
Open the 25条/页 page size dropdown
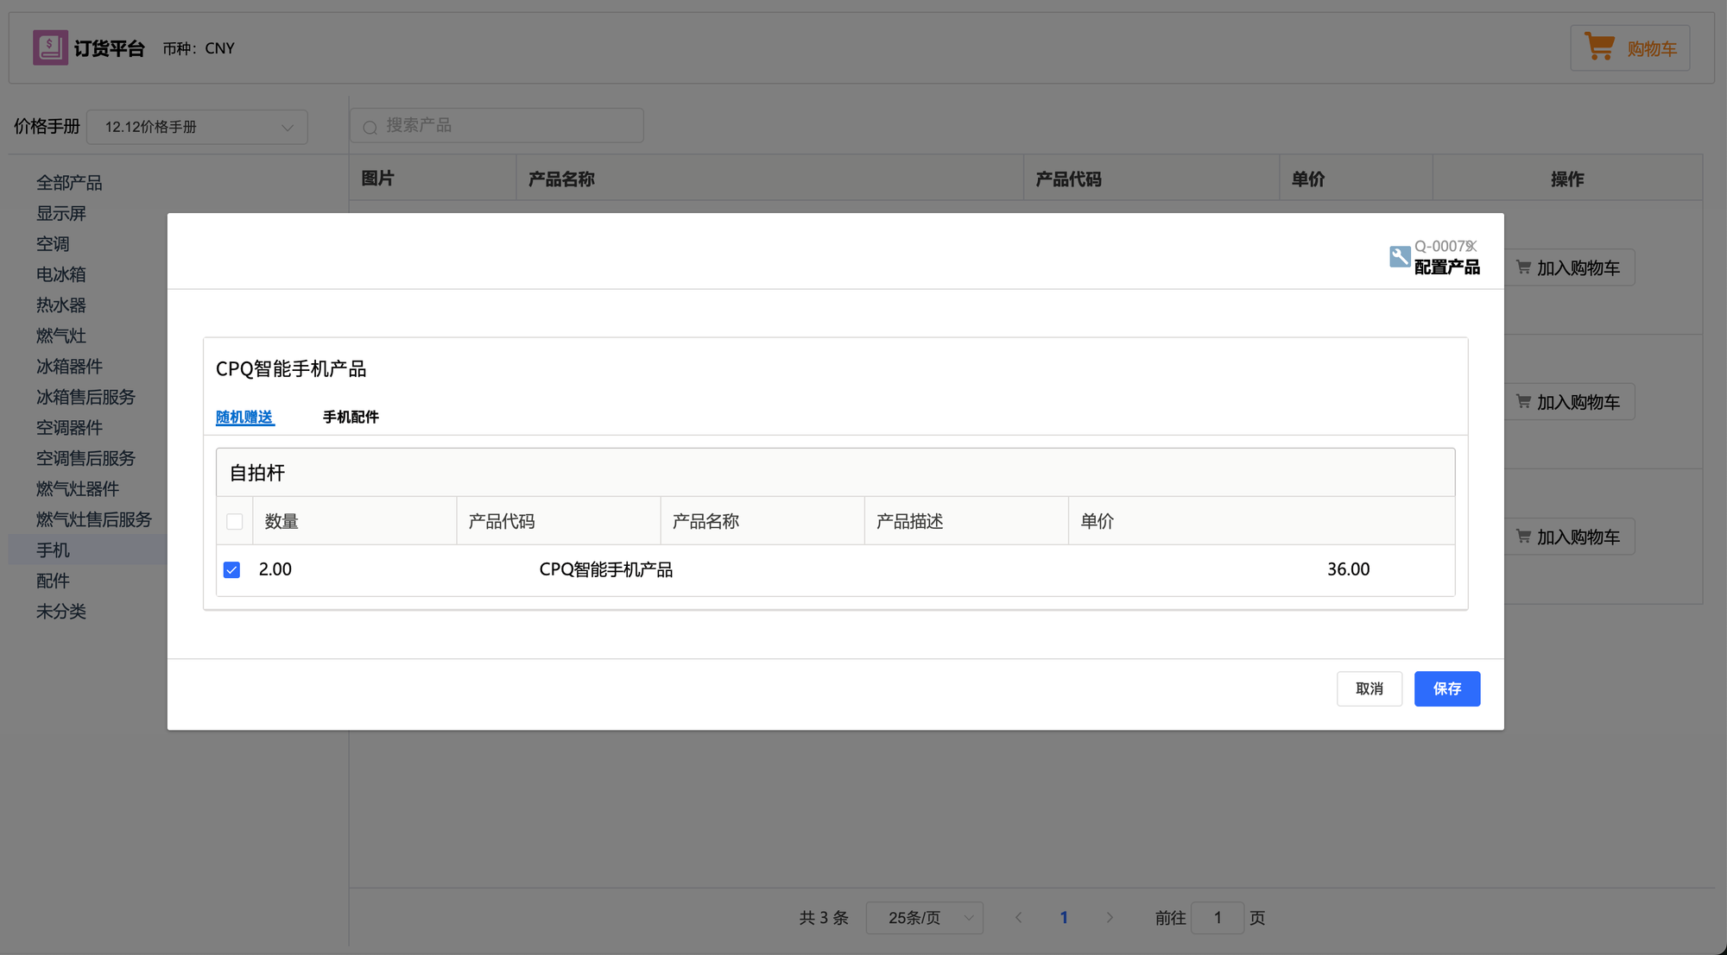pos(924,918)
